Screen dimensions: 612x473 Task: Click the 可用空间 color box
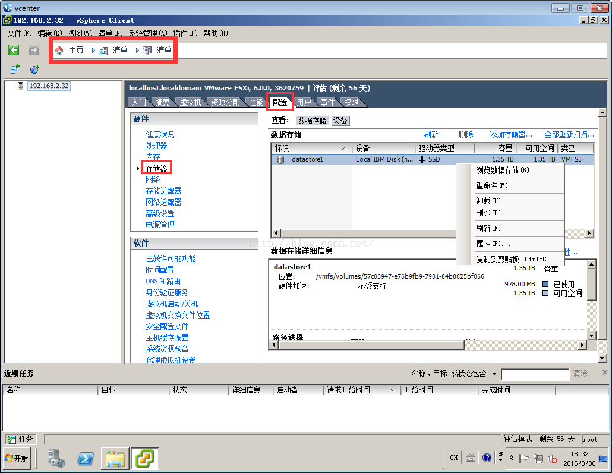(545, 293)
